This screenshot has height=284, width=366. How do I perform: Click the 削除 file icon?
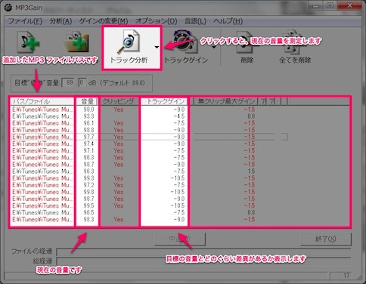tap(245, 42)
